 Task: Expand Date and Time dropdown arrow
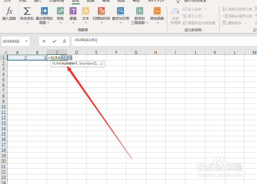click(102, 23)
